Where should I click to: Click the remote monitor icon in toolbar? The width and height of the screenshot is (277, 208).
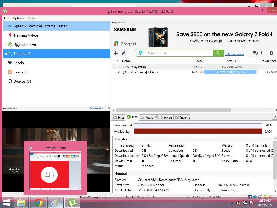coord(263,53)
